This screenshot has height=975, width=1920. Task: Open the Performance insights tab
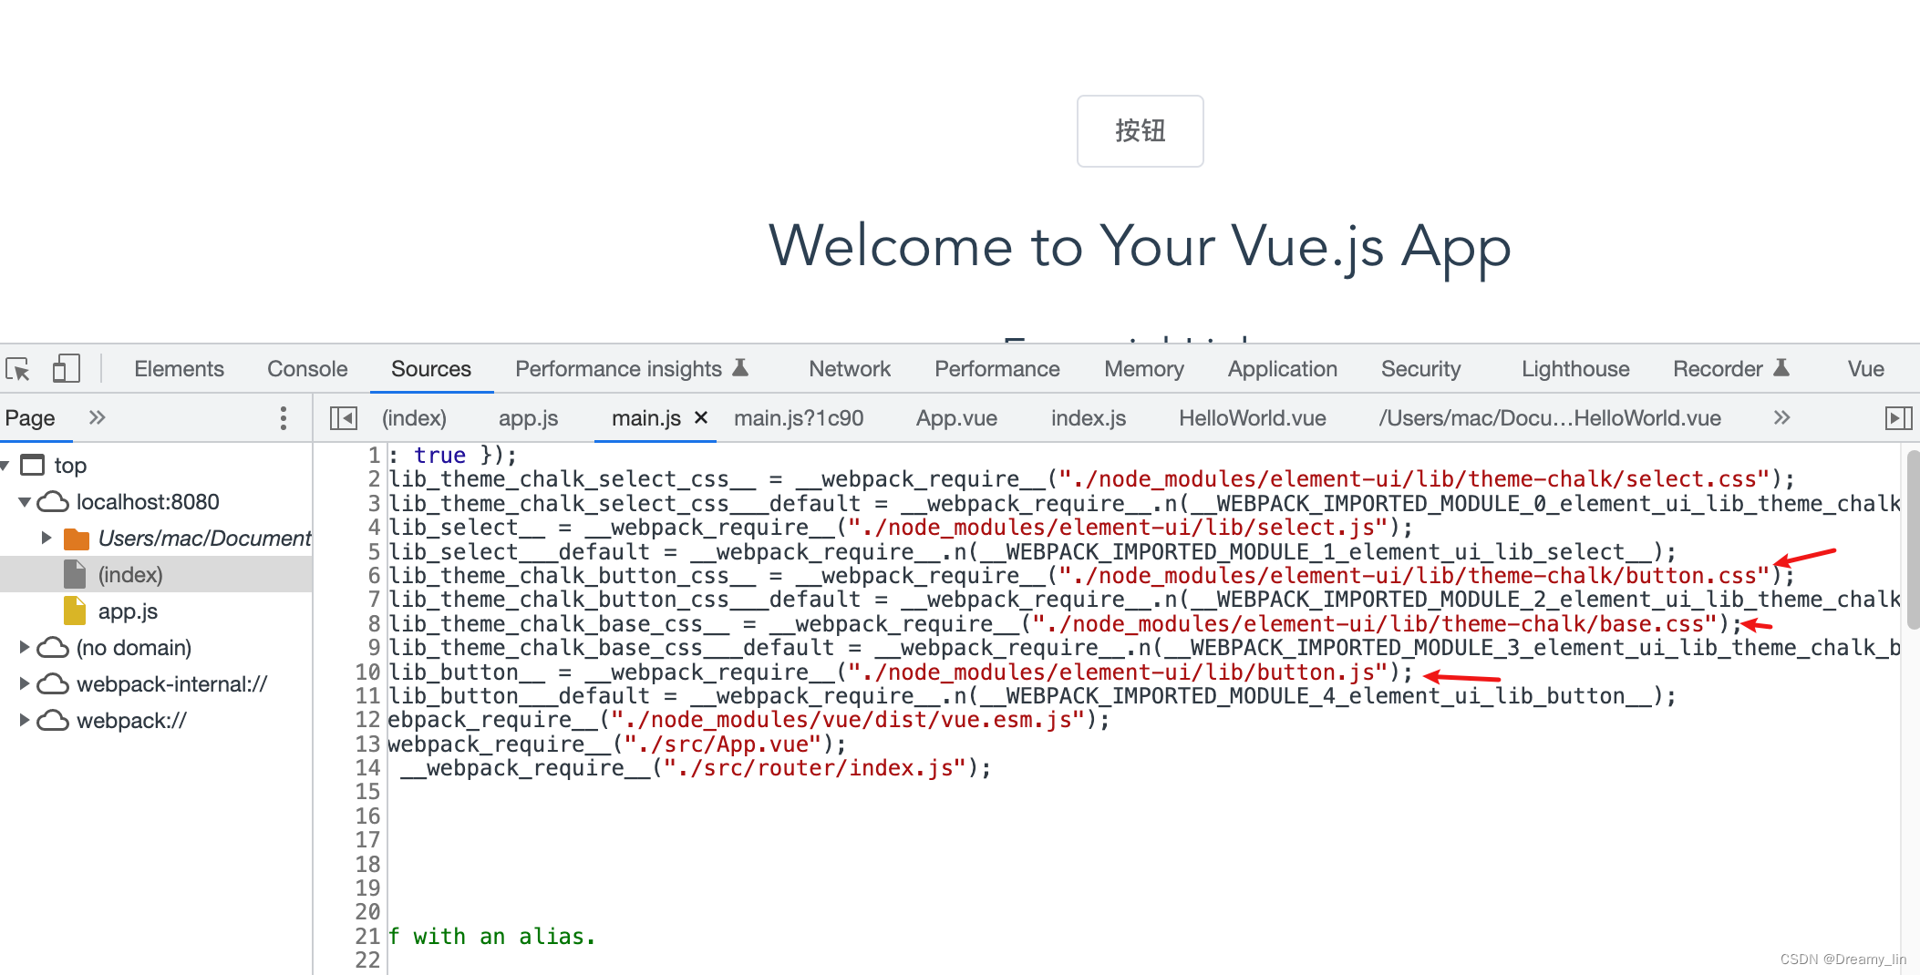pyautogui.click(x=632, y=369)
